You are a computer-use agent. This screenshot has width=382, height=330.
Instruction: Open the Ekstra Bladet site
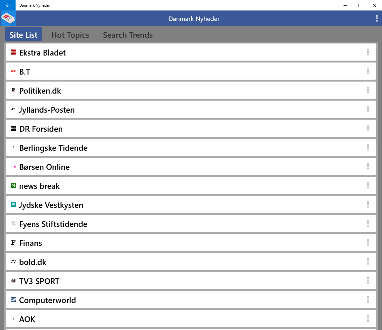click(x=191, y=52)
